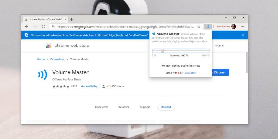Click 'Offered by: Peta Sittek' text
The image size is (278, 139).
(x=67, y=80)
